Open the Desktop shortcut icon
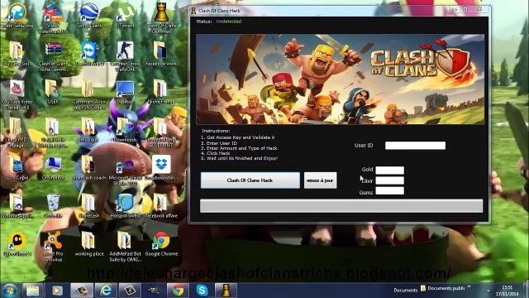 tap(125, 92)
